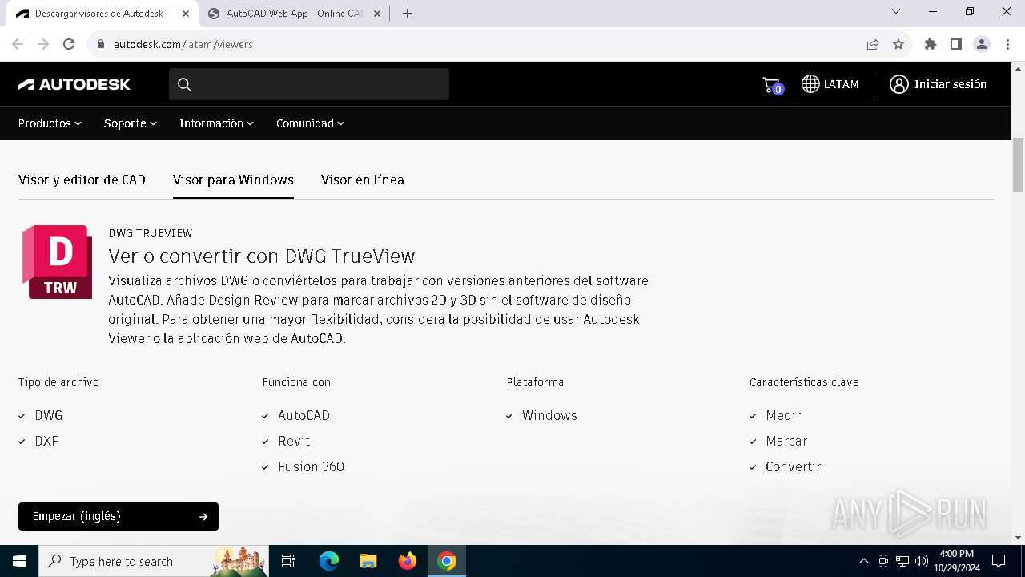Click the browser forward arrow
Screen dimensions: 1025x577
pyautogui.click(x=43, y=44)
